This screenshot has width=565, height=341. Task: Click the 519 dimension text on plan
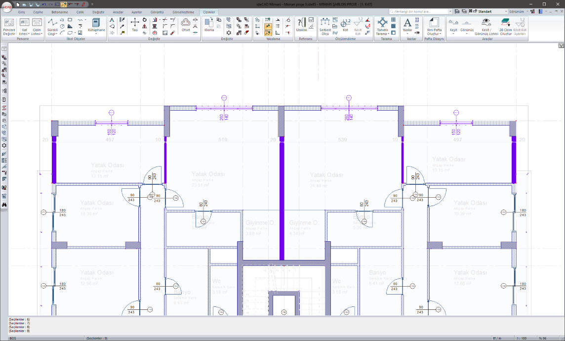(223, 139)
